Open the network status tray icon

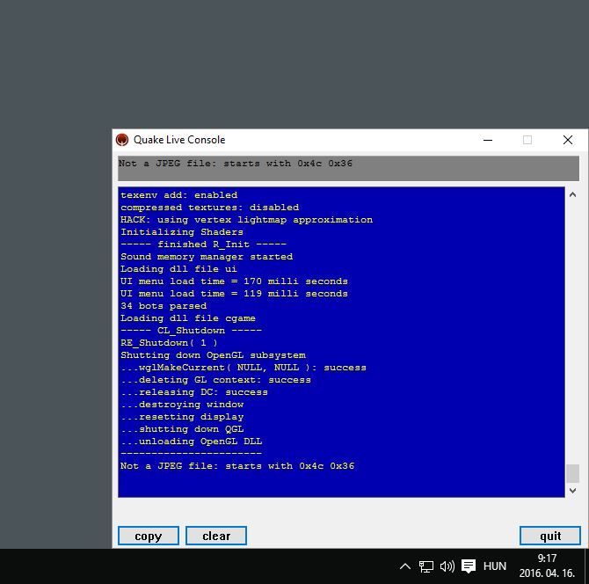coord(426,566)
